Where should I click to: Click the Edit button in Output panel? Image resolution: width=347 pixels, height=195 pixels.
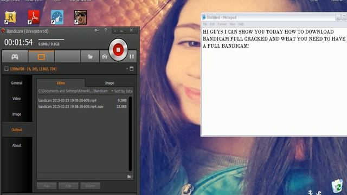[x=68, y=186]
